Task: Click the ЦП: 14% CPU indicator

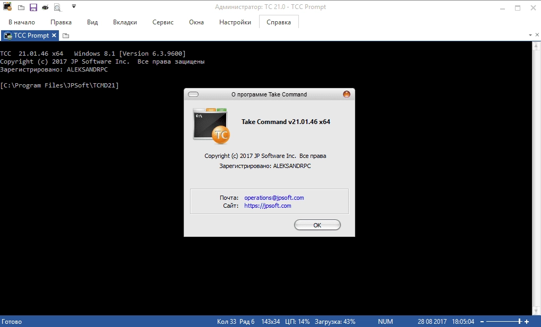Action: (x=297, y=322)
